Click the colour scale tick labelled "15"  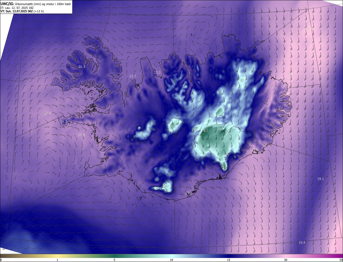229,260
